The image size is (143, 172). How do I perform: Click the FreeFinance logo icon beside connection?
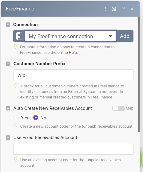tap(19, 36)
